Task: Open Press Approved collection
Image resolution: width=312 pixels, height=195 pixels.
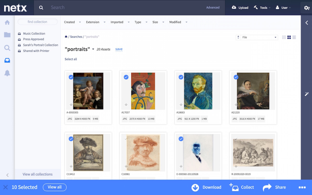Action: click(x=33, y=39)
